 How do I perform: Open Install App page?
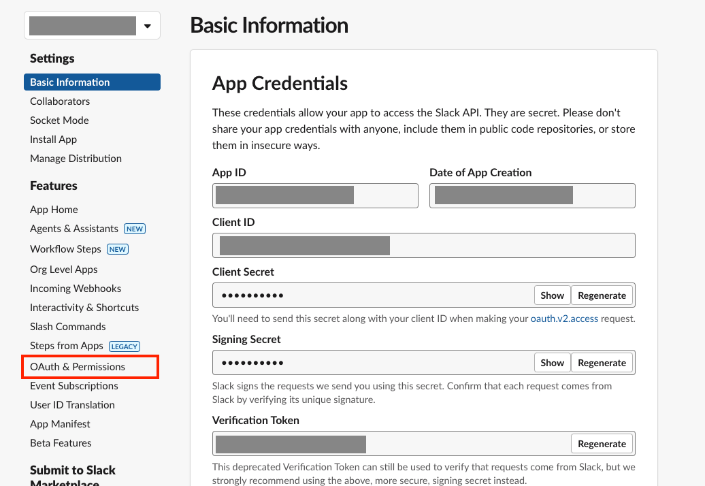[x=54, y=140]
